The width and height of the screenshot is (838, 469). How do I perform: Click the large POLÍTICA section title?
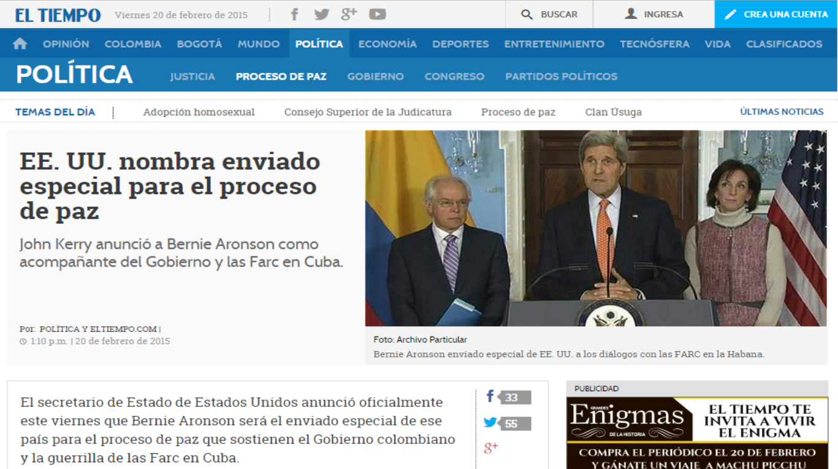tap(74, 75)
